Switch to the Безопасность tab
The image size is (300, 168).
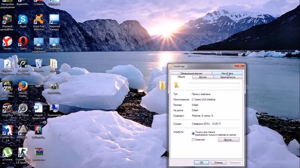click(x=228, y=77)
